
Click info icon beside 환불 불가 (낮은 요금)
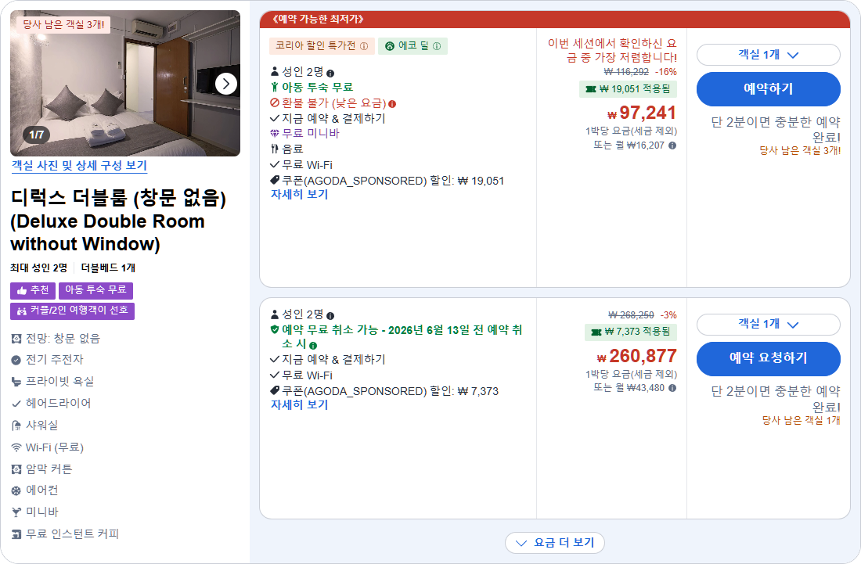[x=392, y=104]
